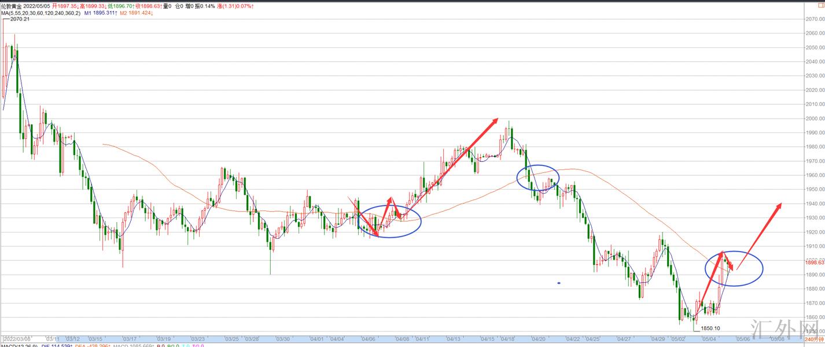
Task: Click the 05/04 date on time axis
Action: (708, 339)
